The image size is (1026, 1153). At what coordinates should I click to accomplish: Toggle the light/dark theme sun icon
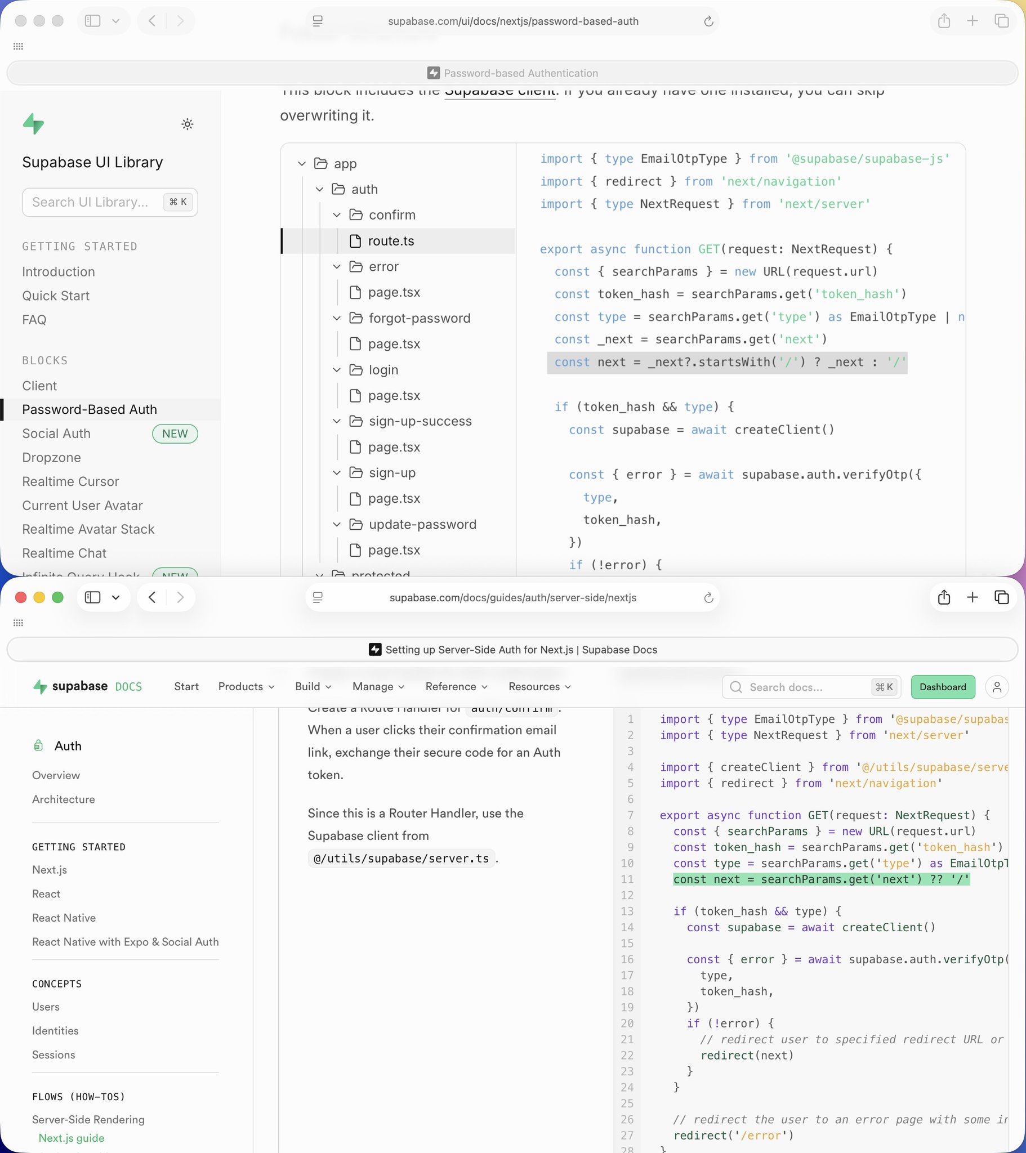(x=188, y=124)
